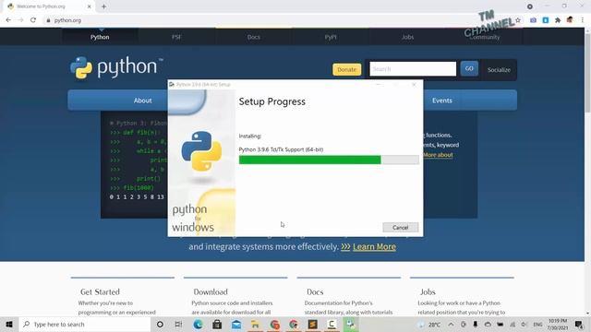The height and width of the screenshot is (332, 591).
Task: Open the Socialize menu
Action: click(499, 70)
